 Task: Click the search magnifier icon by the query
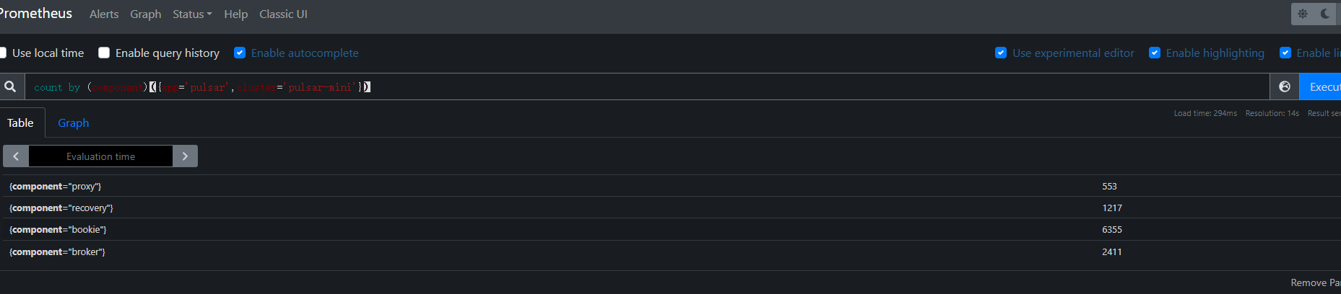click(10, 86)
